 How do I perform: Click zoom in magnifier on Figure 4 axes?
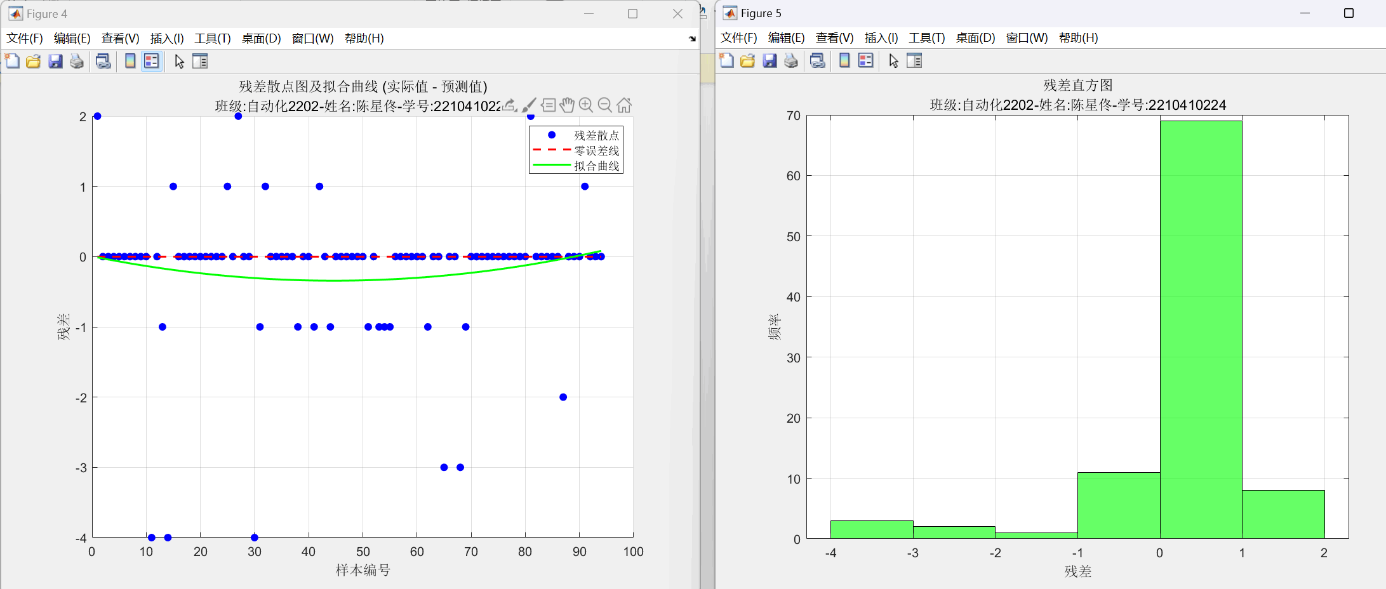click(586, 105)
